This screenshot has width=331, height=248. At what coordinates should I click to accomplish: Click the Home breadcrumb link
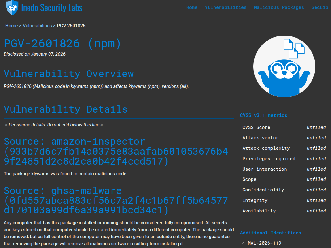[x=11, y=26]
